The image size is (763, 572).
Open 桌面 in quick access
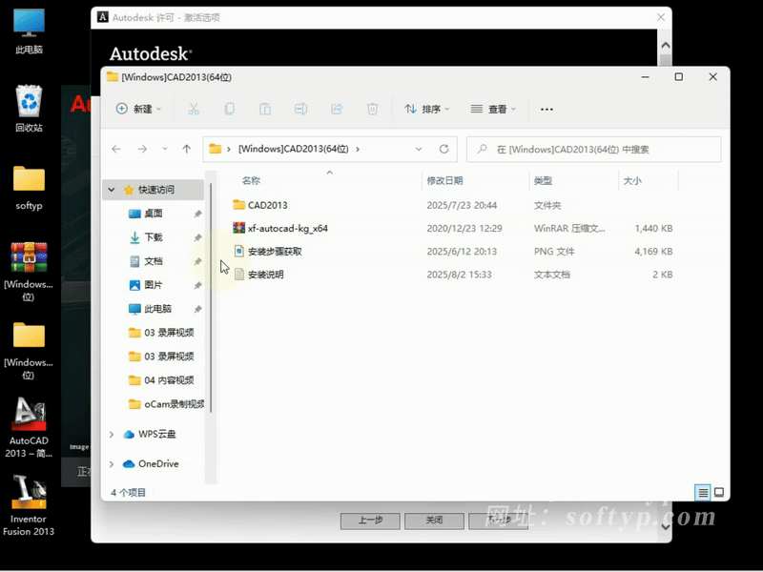[154, 213]
